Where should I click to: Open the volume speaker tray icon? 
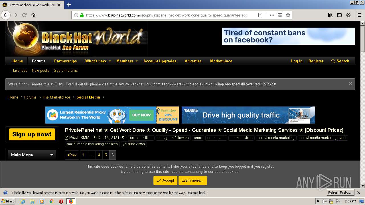[324, 201]
